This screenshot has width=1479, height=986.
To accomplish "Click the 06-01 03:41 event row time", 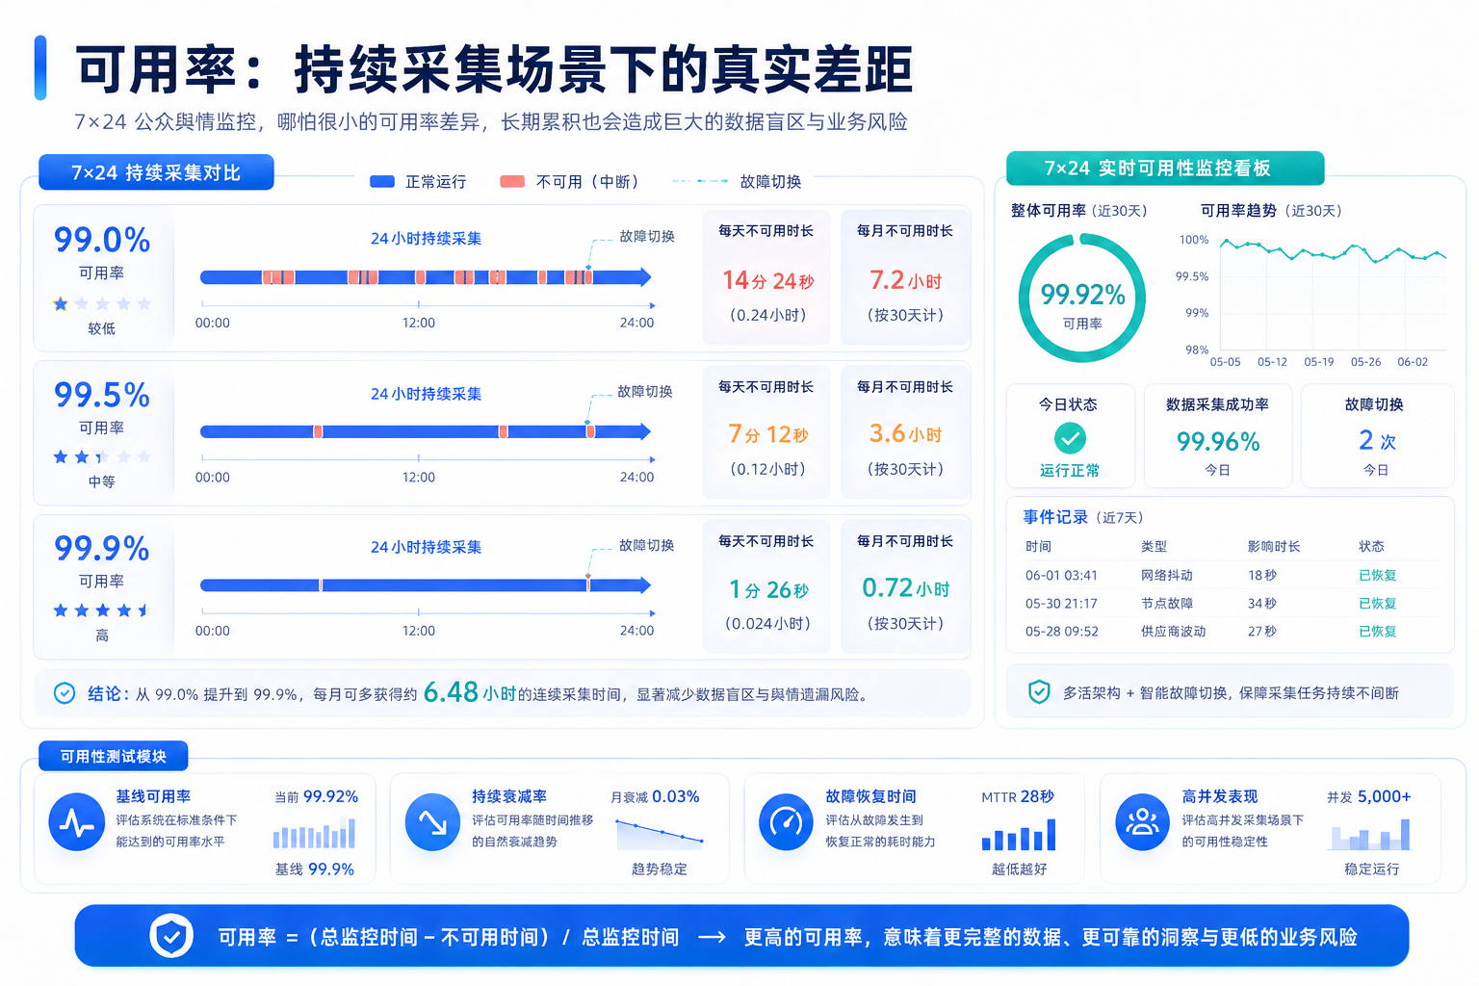I will [x=1061, y=575].
